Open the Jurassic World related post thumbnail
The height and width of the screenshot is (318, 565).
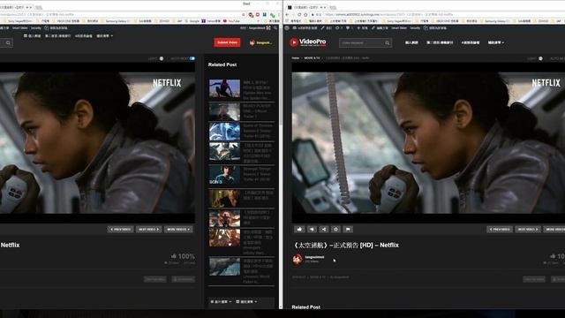[224, 267]
